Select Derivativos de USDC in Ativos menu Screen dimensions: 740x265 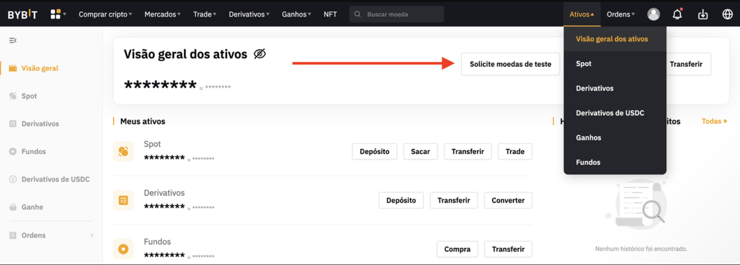[610, 113]
